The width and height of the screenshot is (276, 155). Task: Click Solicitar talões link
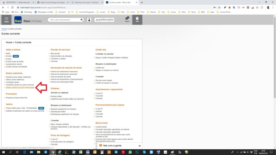click(56, 96)
